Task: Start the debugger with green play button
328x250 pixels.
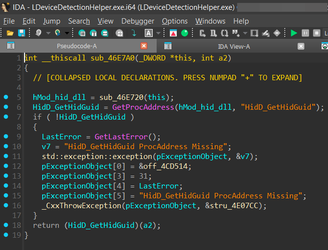Action: [294, 33]
